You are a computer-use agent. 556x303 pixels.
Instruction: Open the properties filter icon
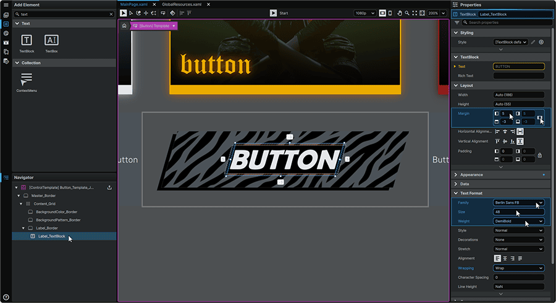[457, 22]
